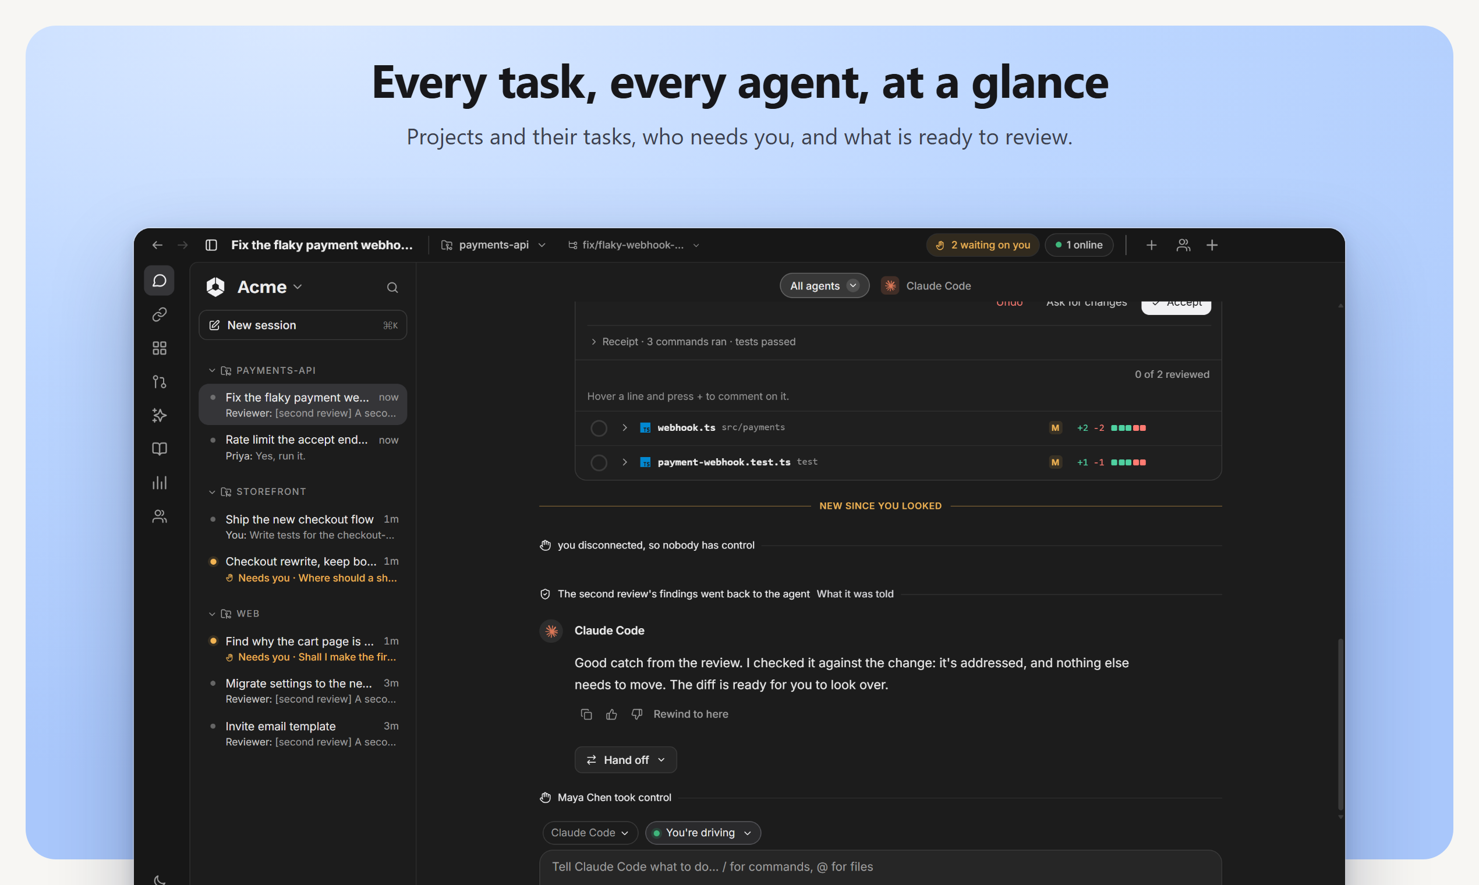Open the pull request icon in left rail

tap(159, 382)
